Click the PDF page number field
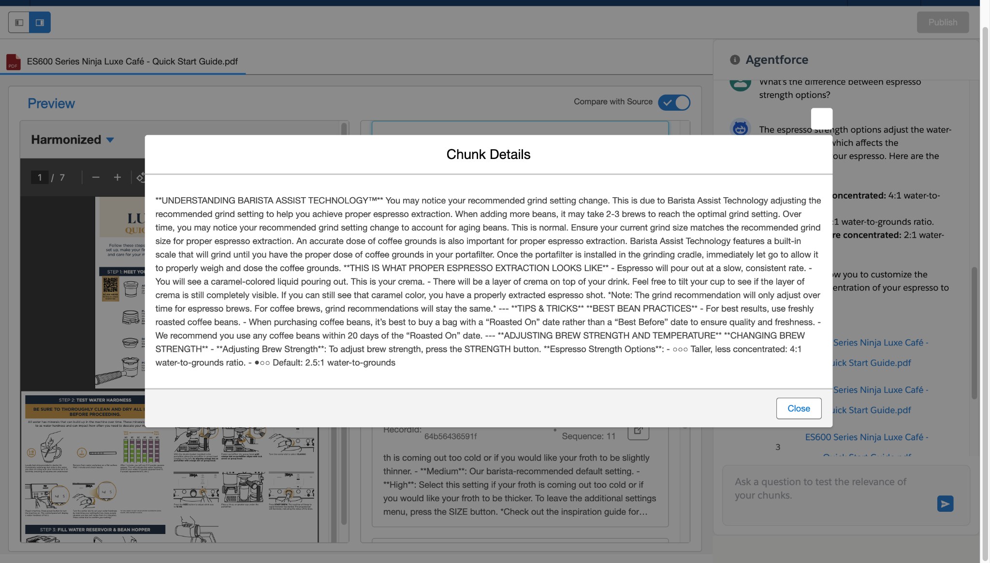 40,177
